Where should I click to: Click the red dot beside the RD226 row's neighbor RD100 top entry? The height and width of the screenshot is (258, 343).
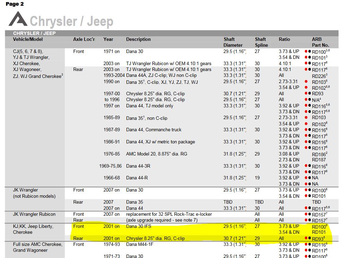pos(306,51)
